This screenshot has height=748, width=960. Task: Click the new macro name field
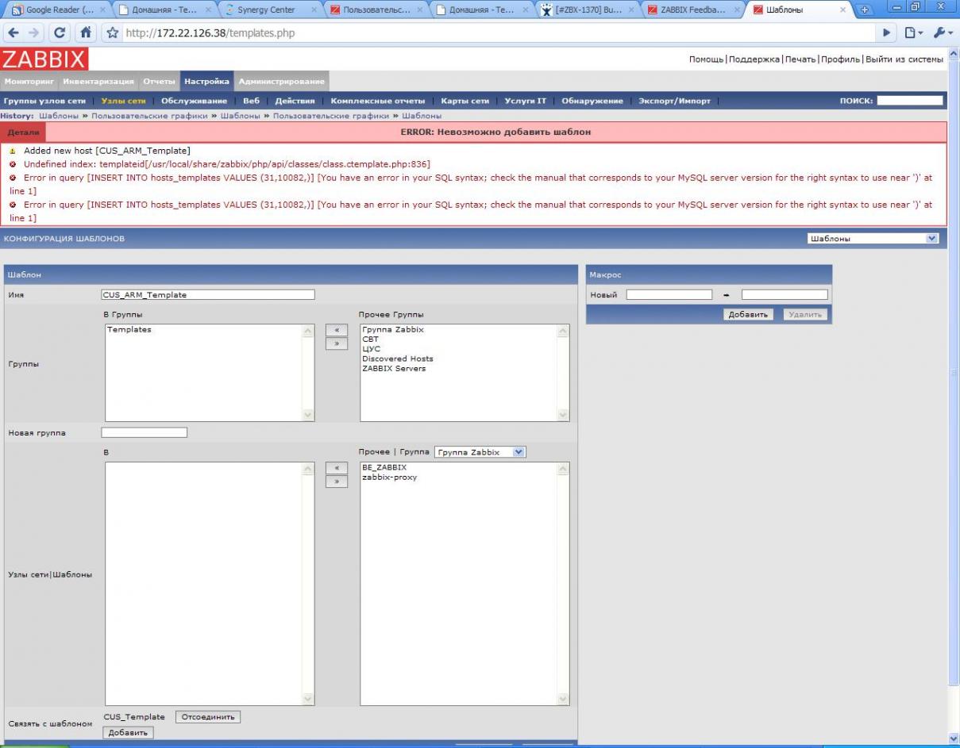(669, 294)
